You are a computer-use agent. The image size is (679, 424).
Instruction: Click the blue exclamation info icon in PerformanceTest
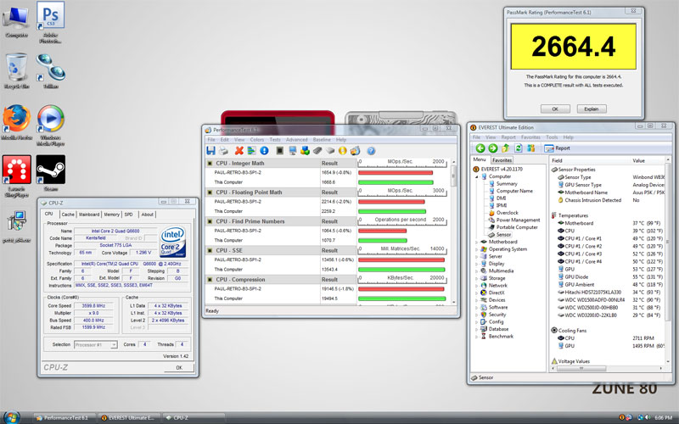coord(264,151)
